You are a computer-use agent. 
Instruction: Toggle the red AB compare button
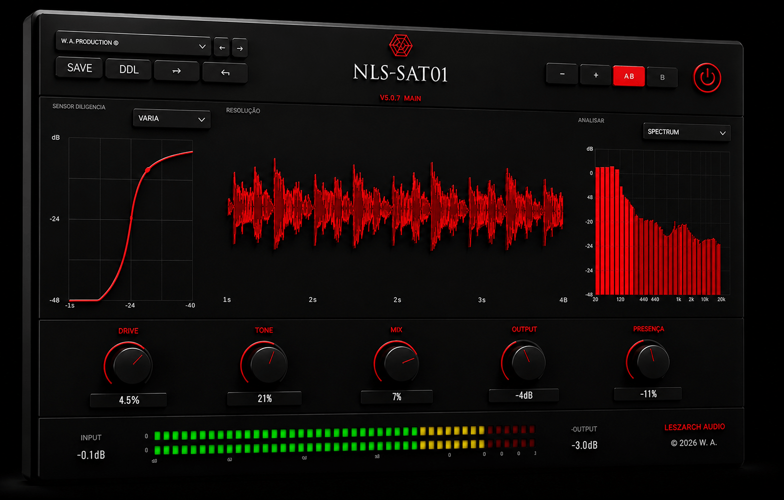629,76
